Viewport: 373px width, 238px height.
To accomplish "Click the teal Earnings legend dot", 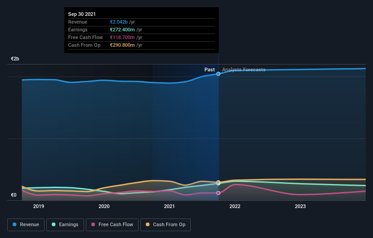I will click(54, 224).
